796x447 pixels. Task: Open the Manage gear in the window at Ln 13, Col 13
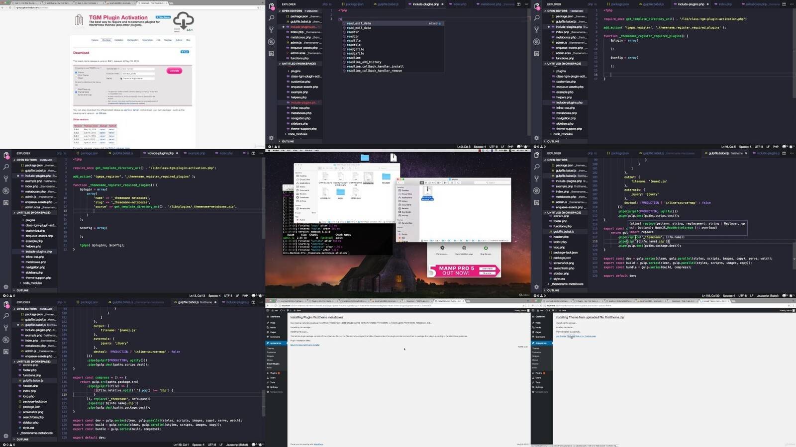pyautogui.click(x=6, y=287)
